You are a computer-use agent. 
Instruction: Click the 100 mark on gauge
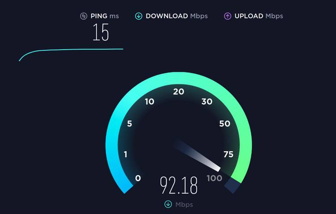pos(214,178)
